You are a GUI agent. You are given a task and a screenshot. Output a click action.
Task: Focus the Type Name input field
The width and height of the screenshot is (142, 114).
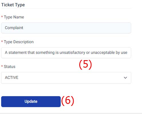click(x=66, y=28)
